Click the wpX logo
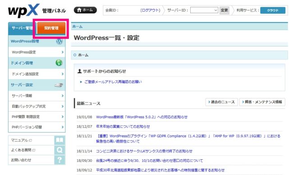The height and width of the screenshot is (175, 293). 24,10
